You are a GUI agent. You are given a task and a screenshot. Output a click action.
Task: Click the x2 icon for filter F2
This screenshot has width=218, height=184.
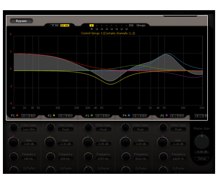60,116
